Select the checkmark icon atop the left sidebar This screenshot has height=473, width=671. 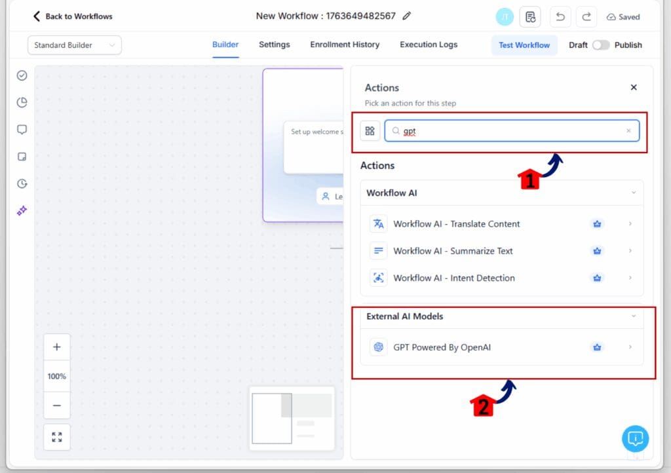click(x=22, y=75)
